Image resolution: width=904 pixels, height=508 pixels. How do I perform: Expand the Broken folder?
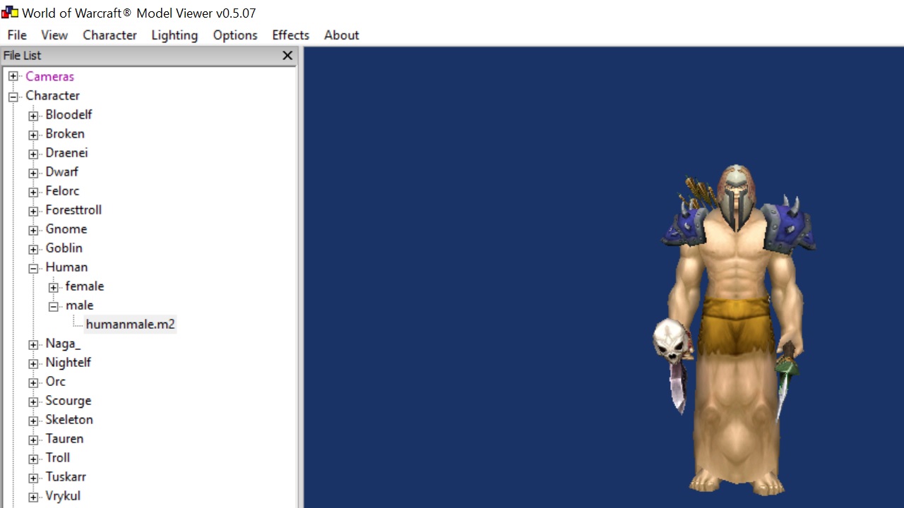[33, 134]
